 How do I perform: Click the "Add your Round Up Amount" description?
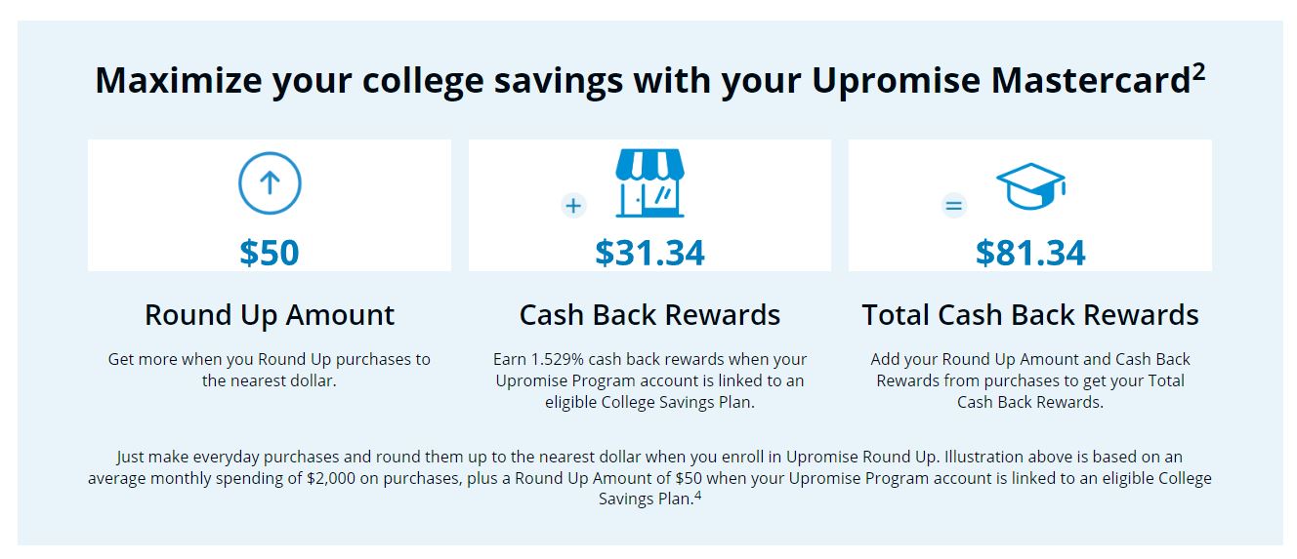(1030, 380)
